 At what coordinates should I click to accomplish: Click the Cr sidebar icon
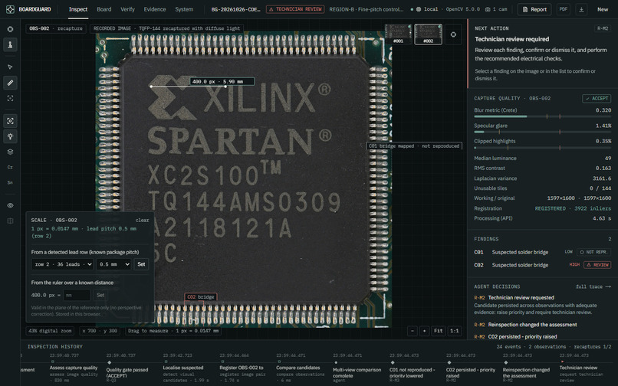pyautogui.click(x=10, y=167)
